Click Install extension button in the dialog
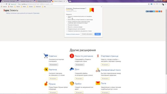 coord(87,34)
